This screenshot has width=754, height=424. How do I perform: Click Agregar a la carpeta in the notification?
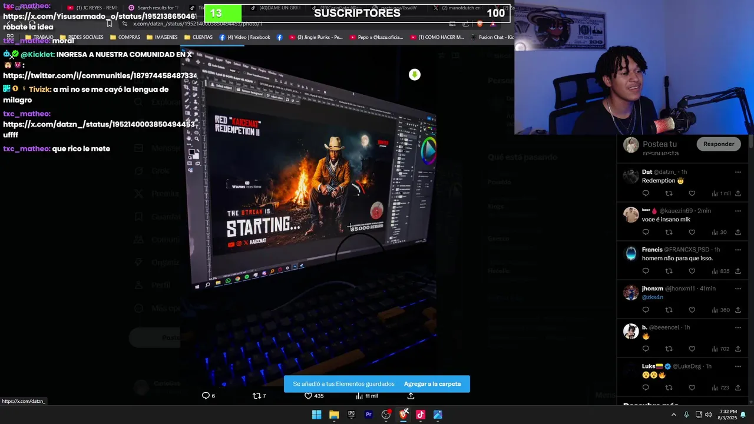click(x=432, y=384)
